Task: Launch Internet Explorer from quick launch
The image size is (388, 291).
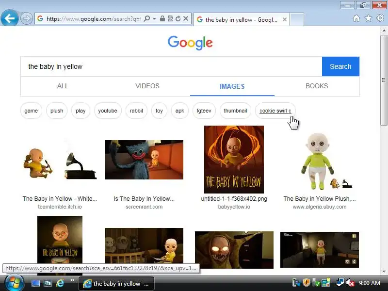Action: 60,283
